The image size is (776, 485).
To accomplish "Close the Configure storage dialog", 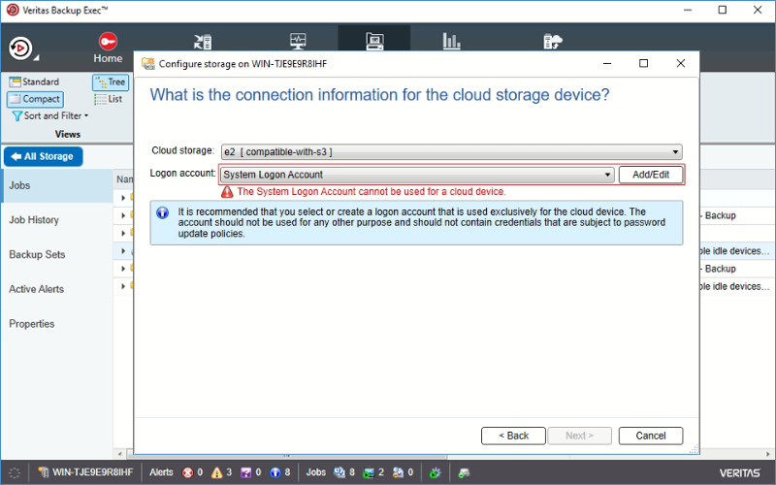I will [x=681, y=63].
